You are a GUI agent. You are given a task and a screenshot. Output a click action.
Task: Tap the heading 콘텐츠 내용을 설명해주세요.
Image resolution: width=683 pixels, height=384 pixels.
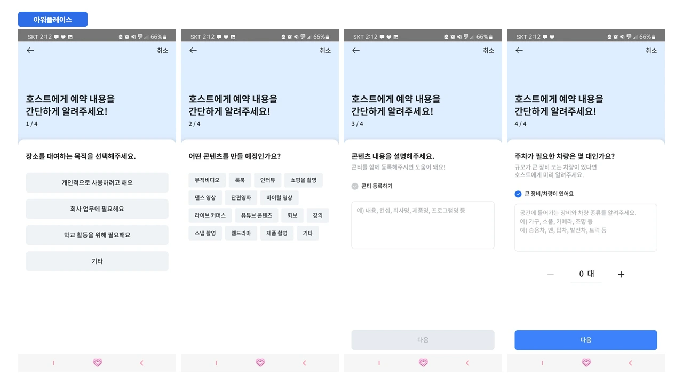[x=393, y=156]
